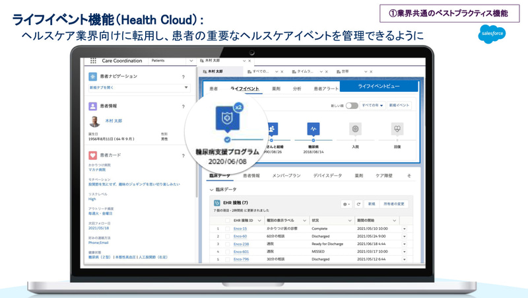Image resolution: width=528 pixels, height=298 pixels.
Task: Click the EHR 接触 stethoscope list icon
Action: pyautogui.click(x=217, y=203)
